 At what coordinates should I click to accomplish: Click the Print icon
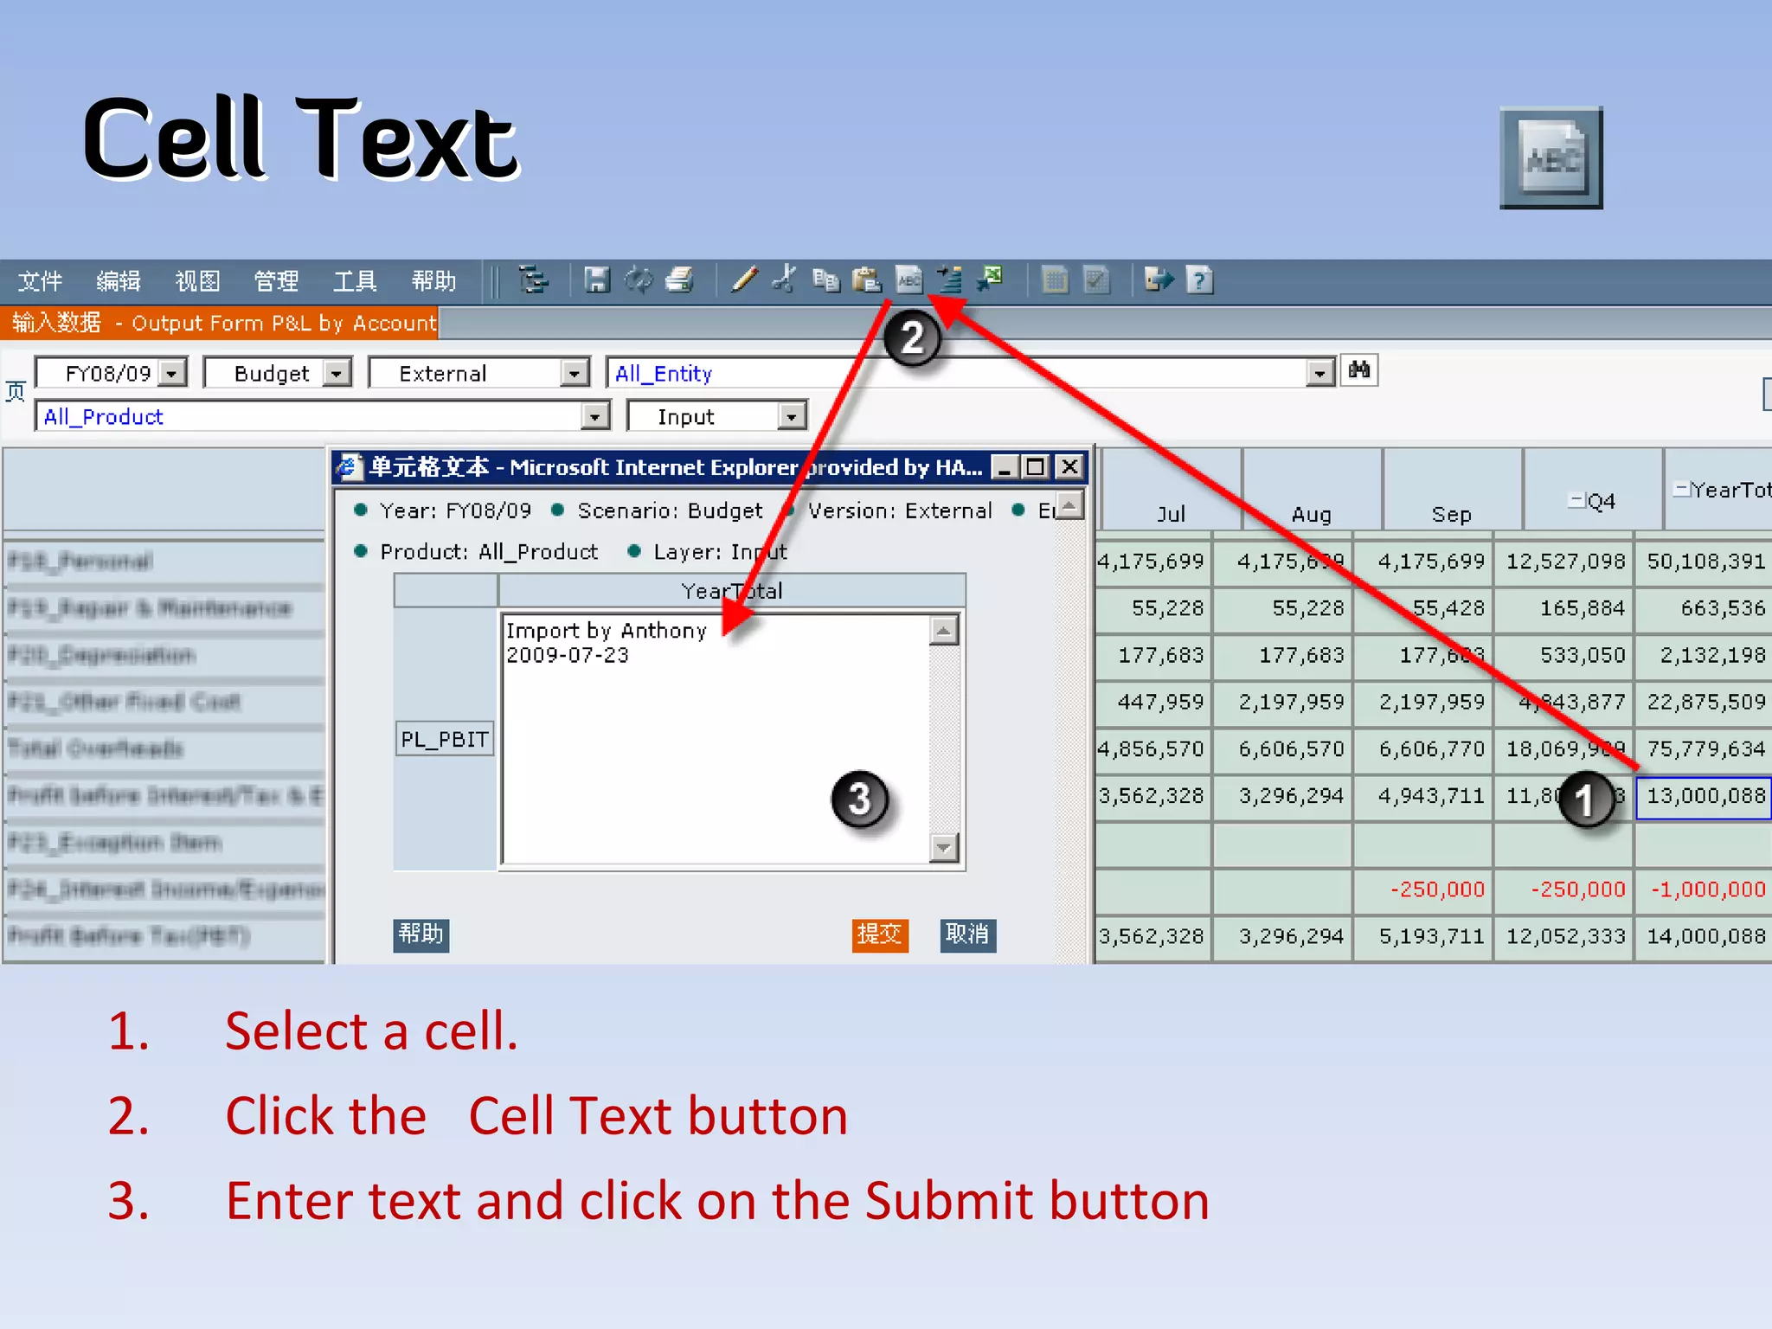(x=680, y=280)
